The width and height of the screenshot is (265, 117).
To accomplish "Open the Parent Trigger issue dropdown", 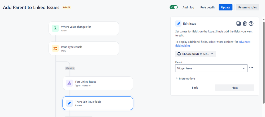I will [211, 68].
